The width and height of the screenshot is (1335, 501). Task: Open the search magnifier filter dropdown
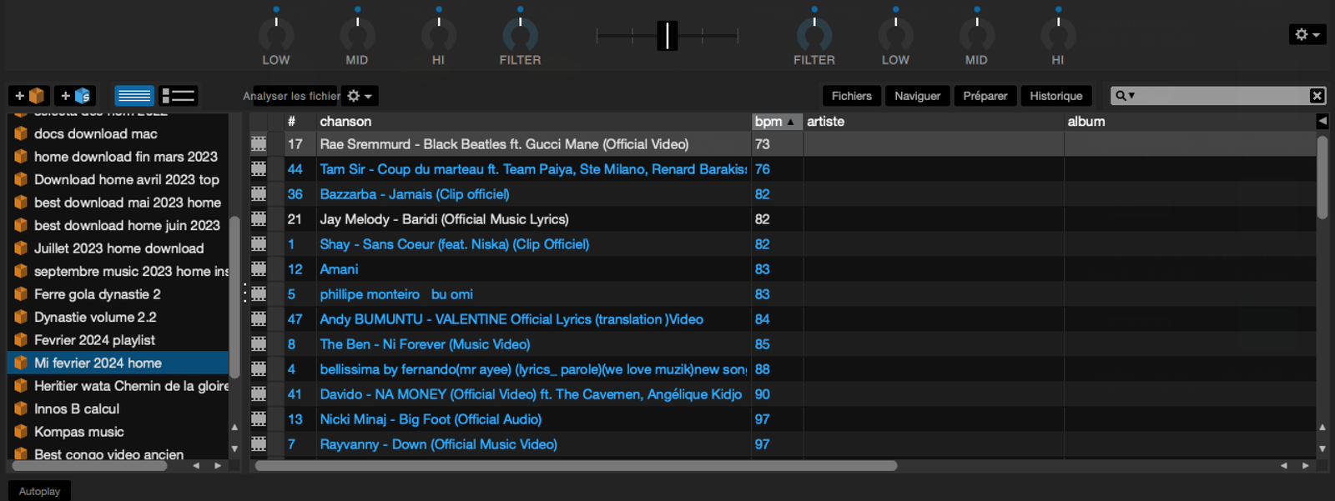tap(1125, 96)
